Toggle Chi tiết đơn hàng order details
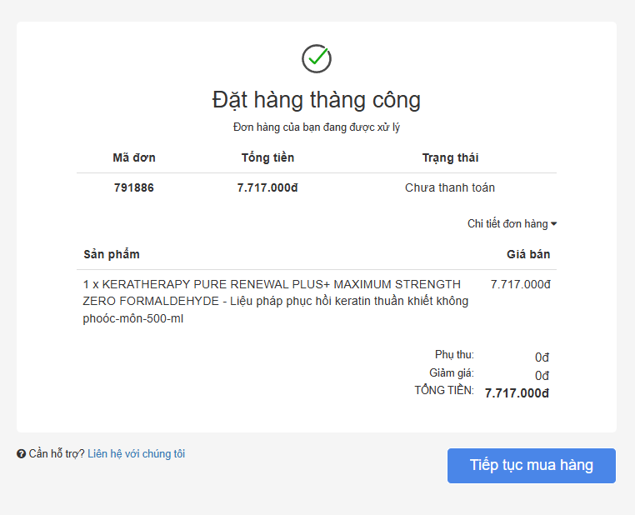Image resolution: width=635 pixels, height=515 pixels. (x=512, y=224)
